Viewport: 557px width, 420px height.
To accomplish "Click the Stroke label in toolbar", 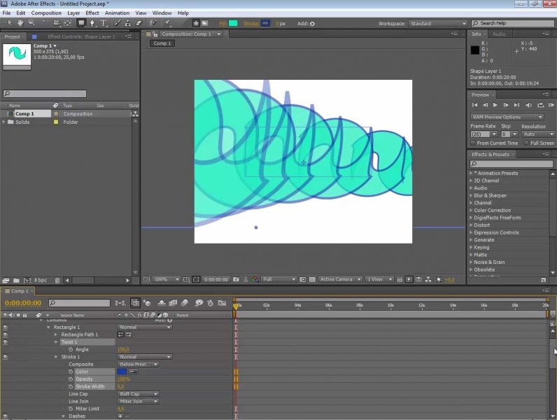I will point(250,23).
